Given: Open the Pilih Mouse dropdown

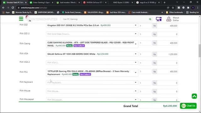Looking at the screenshot, I should click(x=92, y=91).
